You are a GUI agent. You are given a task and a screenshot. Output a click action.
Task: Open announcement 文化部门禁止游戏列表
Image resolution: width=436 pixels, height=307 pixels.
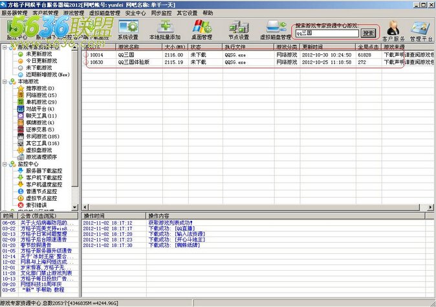tap(46, 273)
